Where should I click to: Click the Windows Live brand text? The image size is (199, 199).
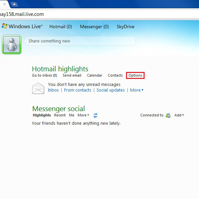tap(26, 27)
